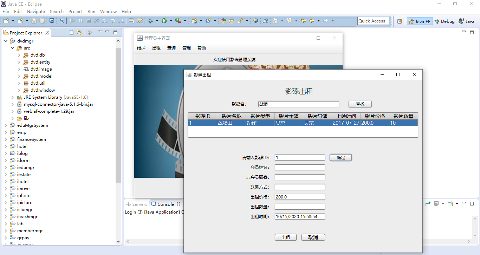Viewport: 480px width, 255px height.
Task: Click the 联系方式 input field
Action: 300,187
